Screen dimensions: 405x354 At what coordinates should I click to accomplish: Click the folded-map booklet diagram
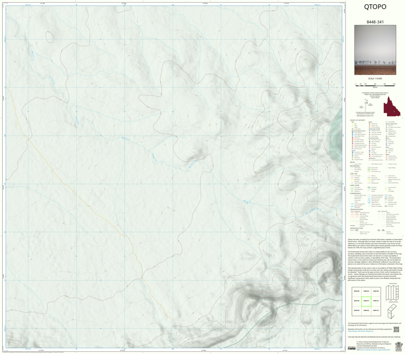[392, 311]
